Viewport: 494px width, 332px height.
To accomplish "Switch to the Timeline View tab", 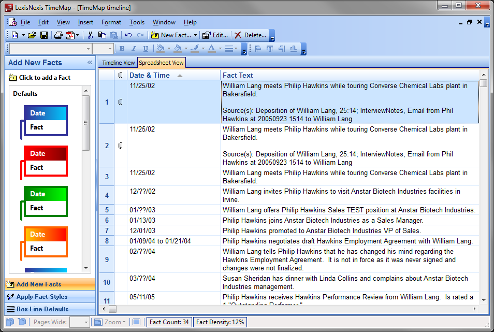I will click(118, 63).
